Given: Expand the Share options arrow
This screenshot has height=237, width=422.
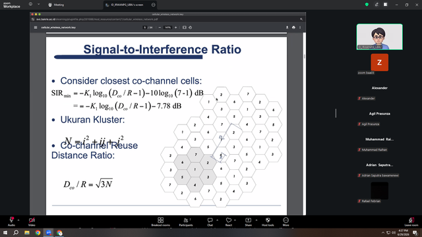Looking at the screenshot, I should coord(256,220).
